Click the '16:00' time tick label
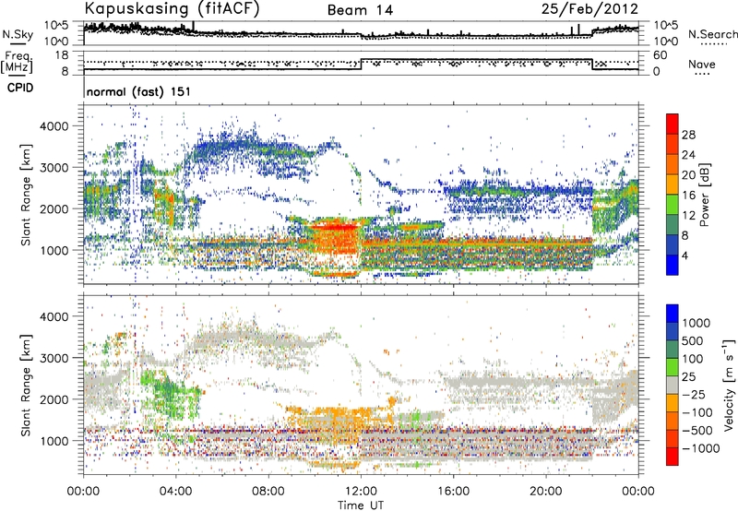738x511 pixels. pyautogui.click(x=453, y=492)
